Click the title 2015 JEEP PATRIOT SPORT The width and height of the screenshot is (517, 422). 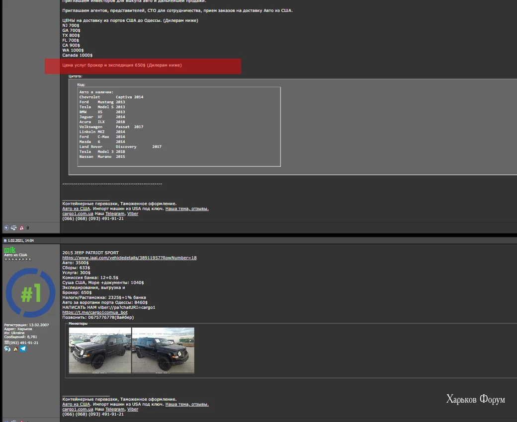pos(90,253)
